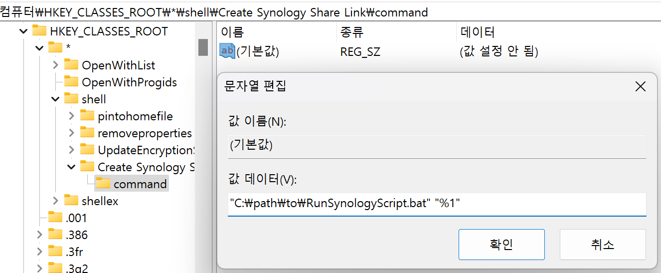The width and height of the screenshot is (661, 273).
Task: Click the .3g2 key folder icon
Action: pyautogui.click(x=55, y=268)
